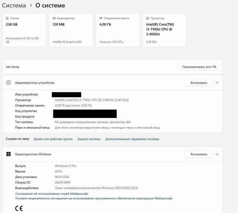Open the Память 238 GB storage card
The image size is (238, 213).
point(24,30)
